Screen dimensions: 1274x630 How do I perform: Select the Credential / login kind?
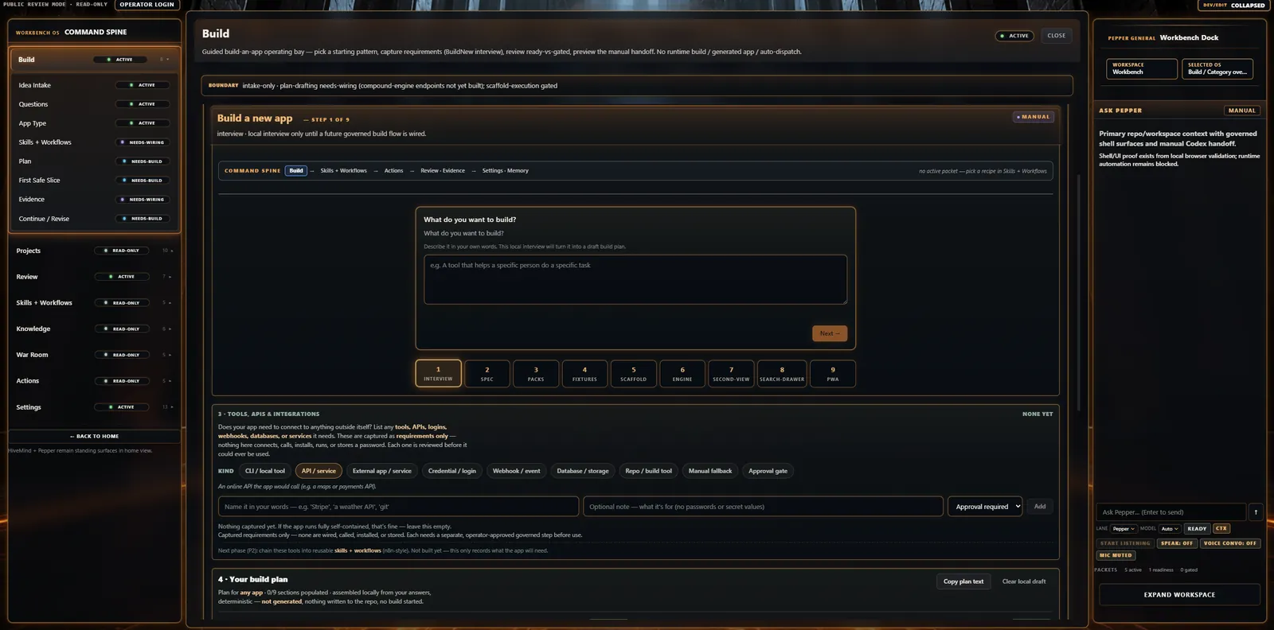tap(452, 471)
